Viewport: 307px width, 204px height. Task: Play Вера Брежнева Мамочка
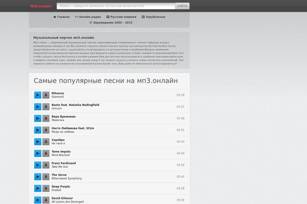(38, 118)
